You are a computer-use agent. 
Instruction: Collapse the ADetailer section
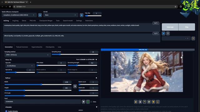point(97,107)
